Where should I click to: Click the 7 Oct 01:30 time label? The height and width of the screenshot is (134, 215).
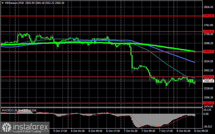130,131
